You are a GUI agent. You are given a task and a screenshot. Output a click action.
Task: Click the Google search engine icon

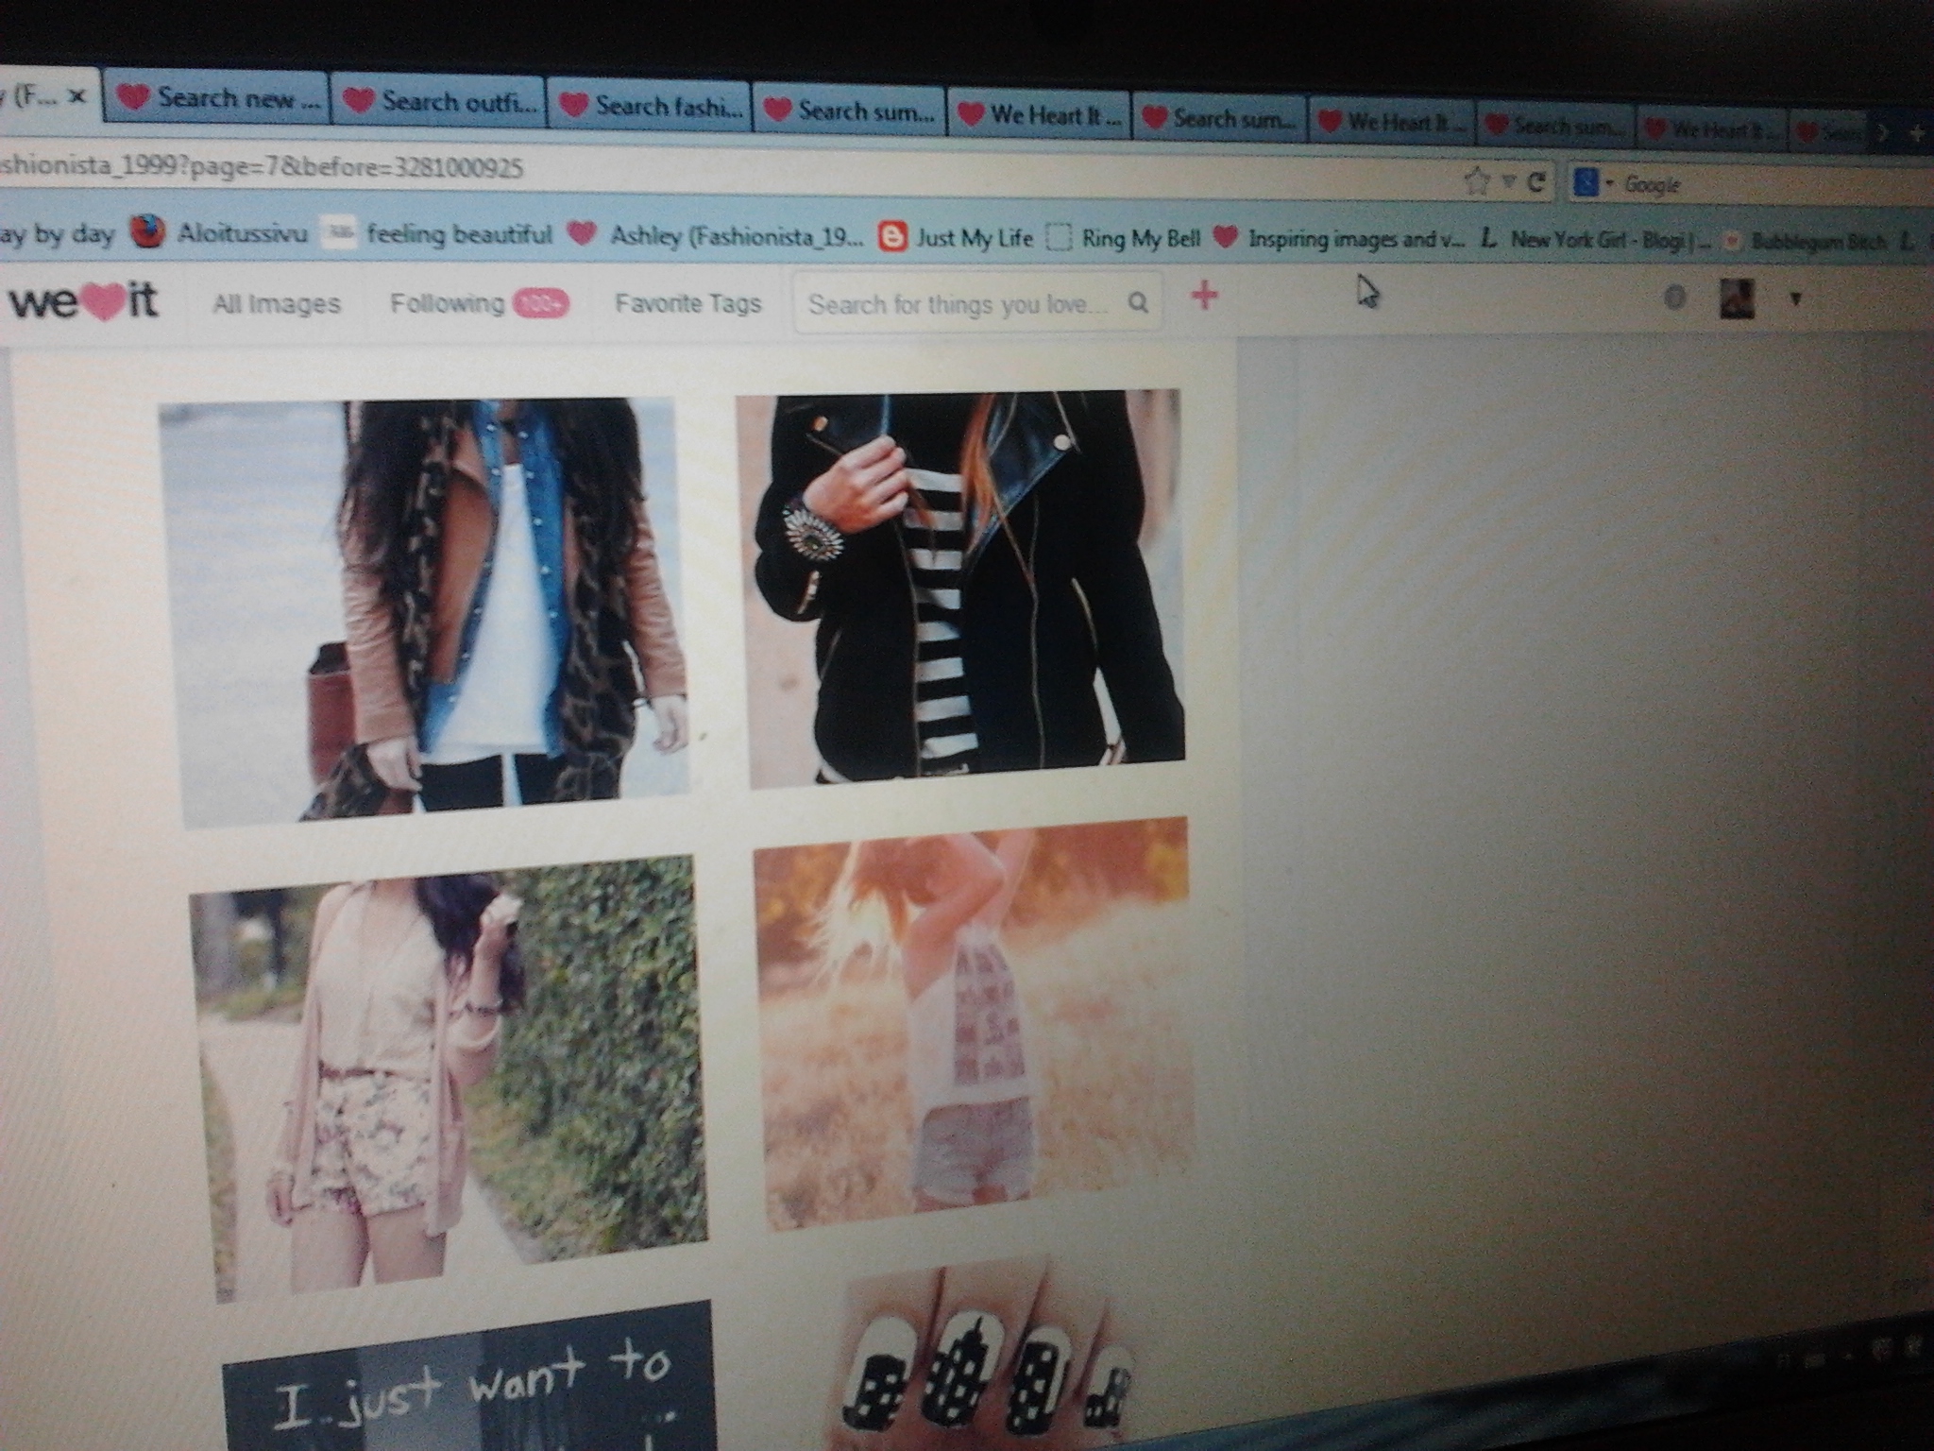pyautogui.click(x=1586, y=183)
